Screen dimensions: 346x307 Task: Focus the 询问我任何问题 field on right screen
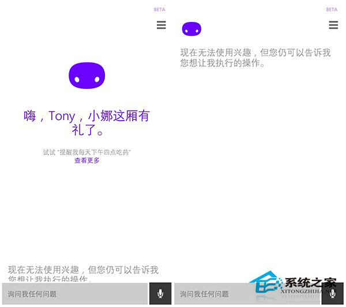(247, 294)
